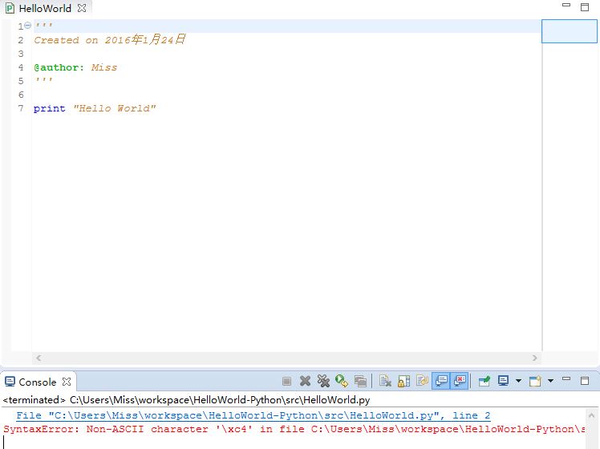This screenshot has height=449, width=600.
Task: Click the Console view monitor icon on its tab
Action: [10, 382]
